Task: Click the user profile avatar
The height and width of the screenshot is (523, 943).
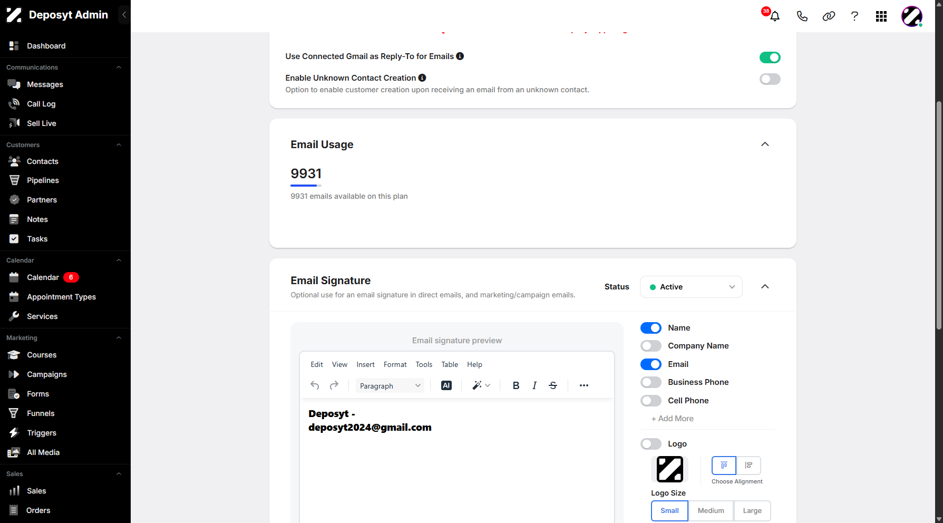Action: coord(912,16)
